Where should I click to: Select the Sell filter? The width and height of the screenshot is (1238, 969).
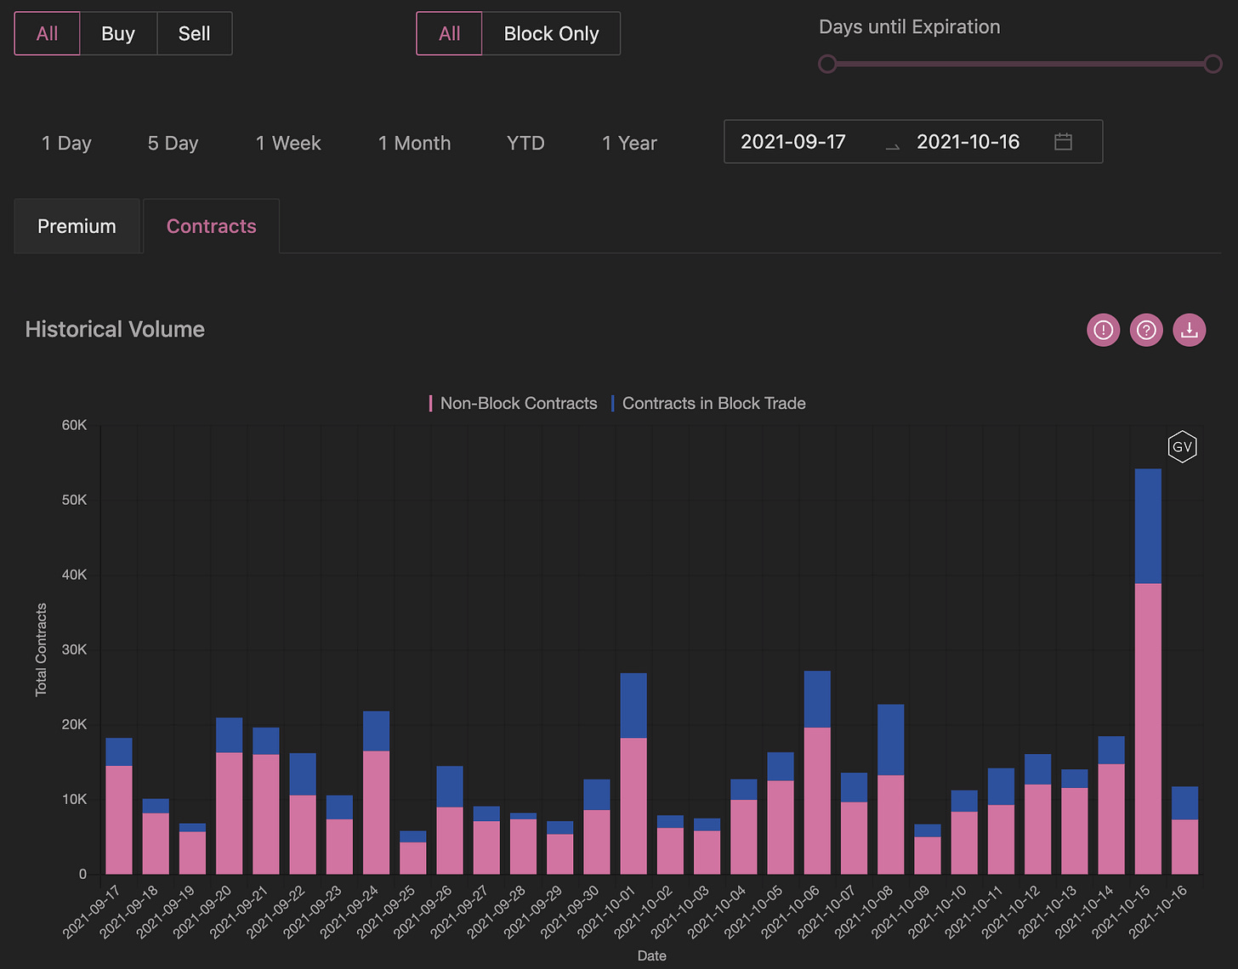[x=194, y=34]
